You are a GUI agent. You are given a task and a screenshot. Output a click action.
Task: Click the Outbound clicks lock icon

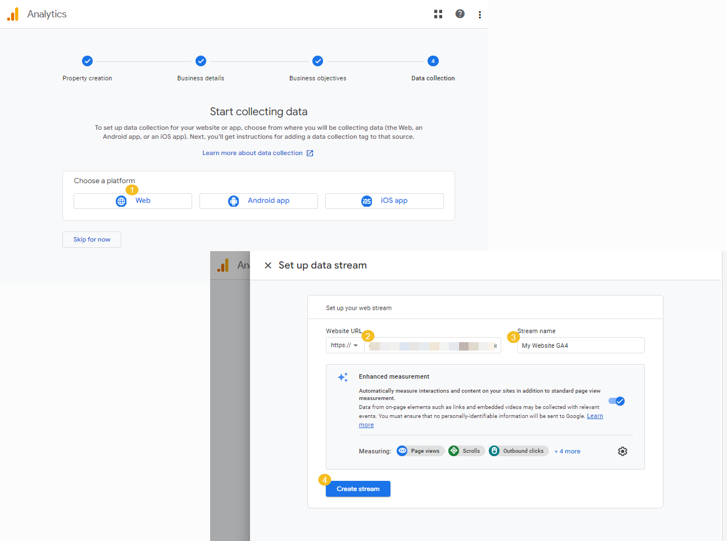click(x=494, y=451)
